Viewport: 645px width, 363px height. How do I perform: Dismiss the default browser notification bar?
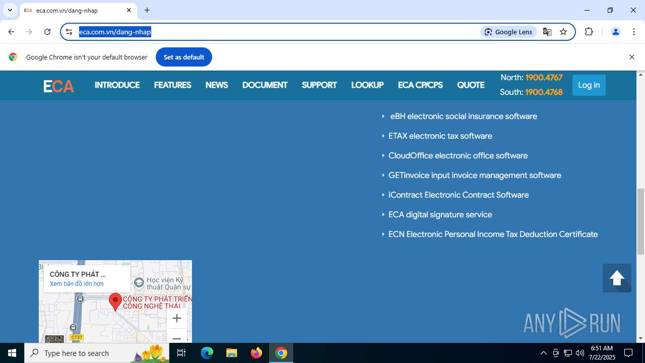pyautogui.click(x=631, y=57)
